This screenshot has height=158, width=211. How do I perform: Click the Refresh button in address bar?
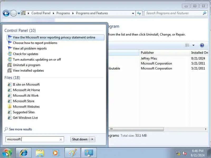tap(139, 13)
